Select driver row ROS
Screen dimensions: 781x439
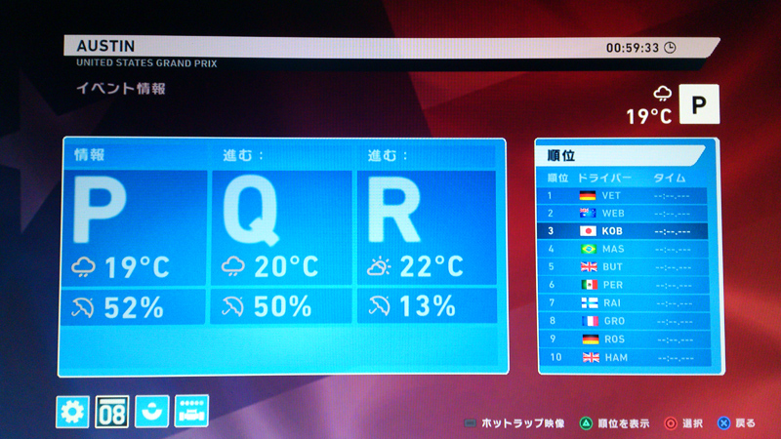626,339
